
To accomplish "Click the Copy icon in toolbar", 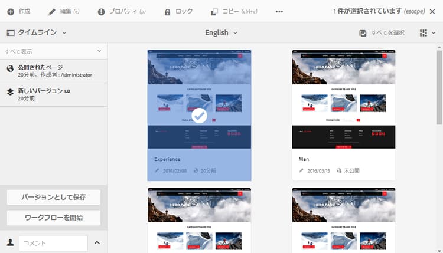I will [214, 12].
